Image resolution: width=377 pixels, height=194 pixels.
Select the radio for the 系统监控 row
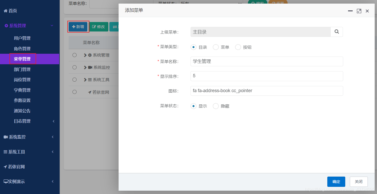pos(75,67)
